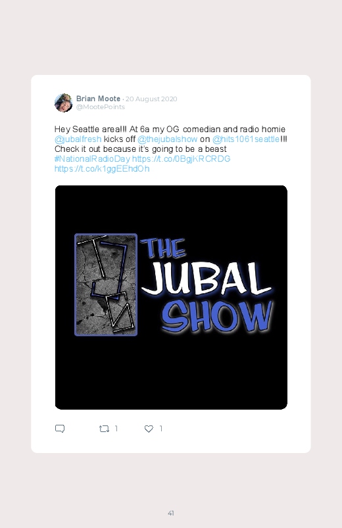The height and width of the screenshot is (528, 342).
Task: Click the like count number
Action: 161,428
